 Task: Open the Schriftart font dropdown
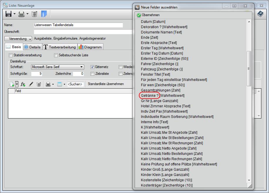(x=82, y=67)
